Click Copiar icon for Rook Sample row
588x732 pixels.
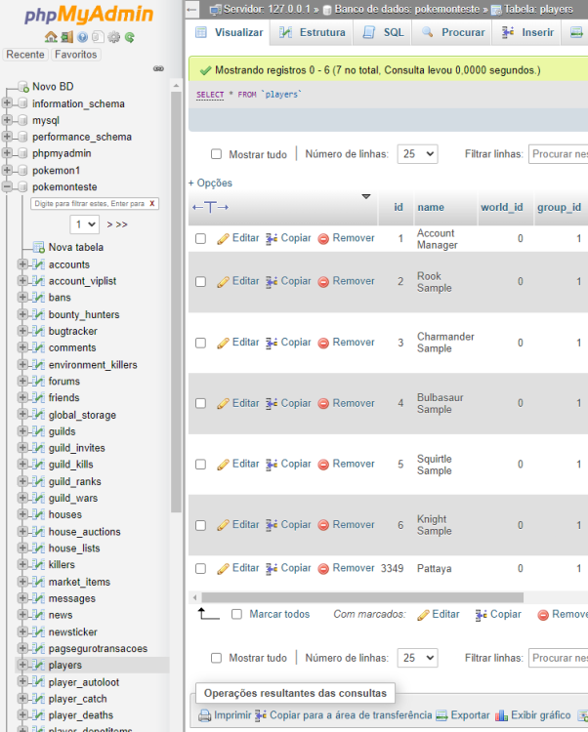[x=272, y=281]
